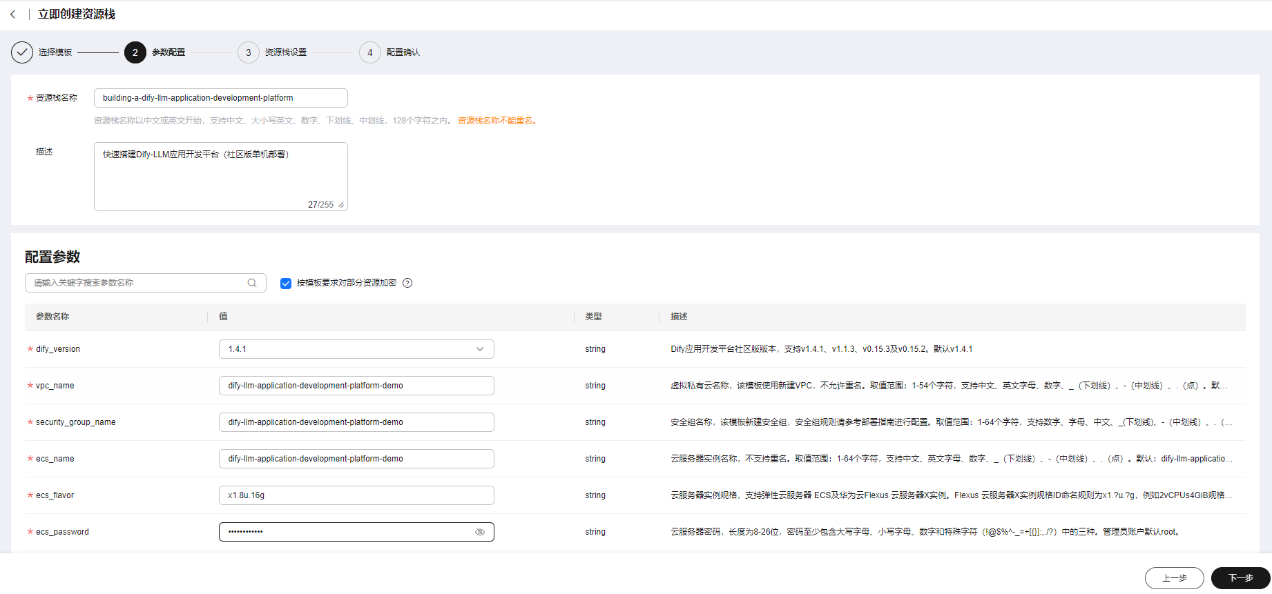
Task: Click the security_group_name parameter name
Action: (x=76, y=422)
